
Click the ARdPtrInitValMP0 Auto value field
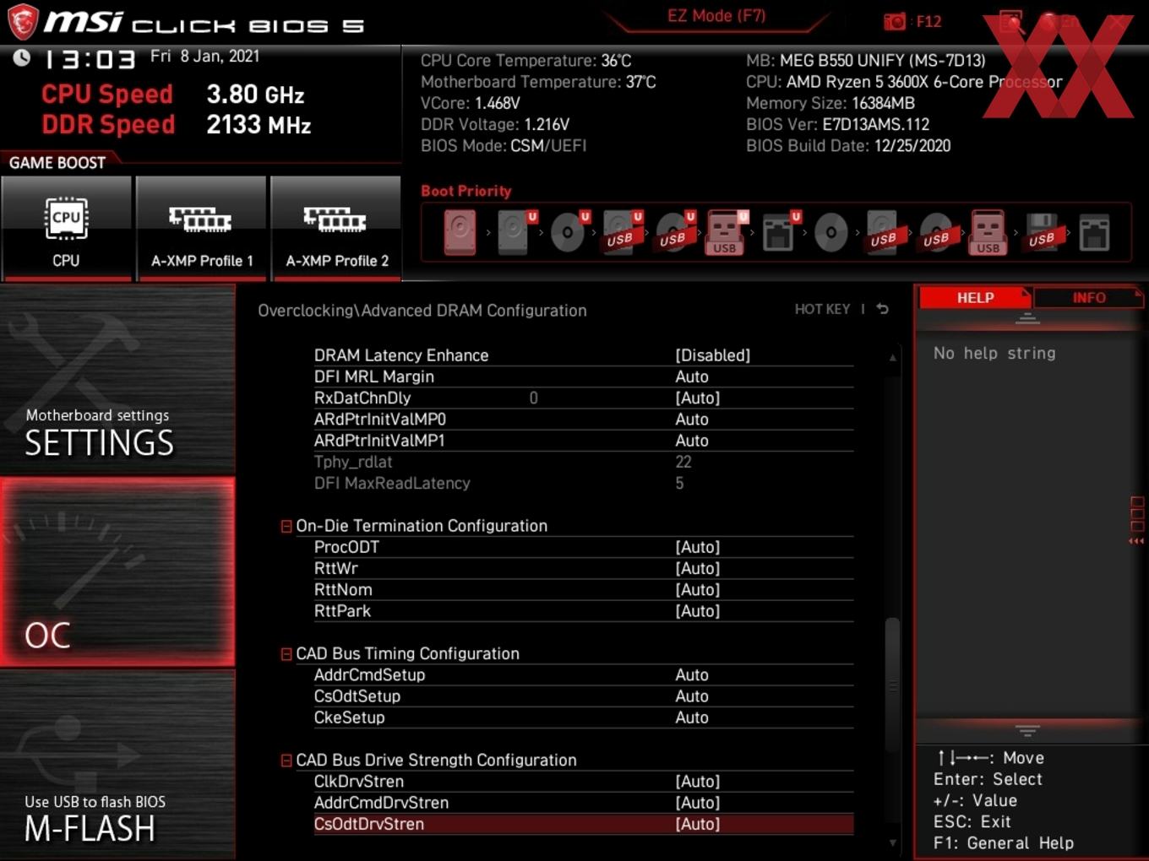pos(692,419)
